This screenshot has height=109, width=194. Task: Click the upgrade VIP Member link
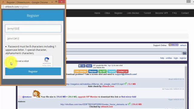point(88,97)
